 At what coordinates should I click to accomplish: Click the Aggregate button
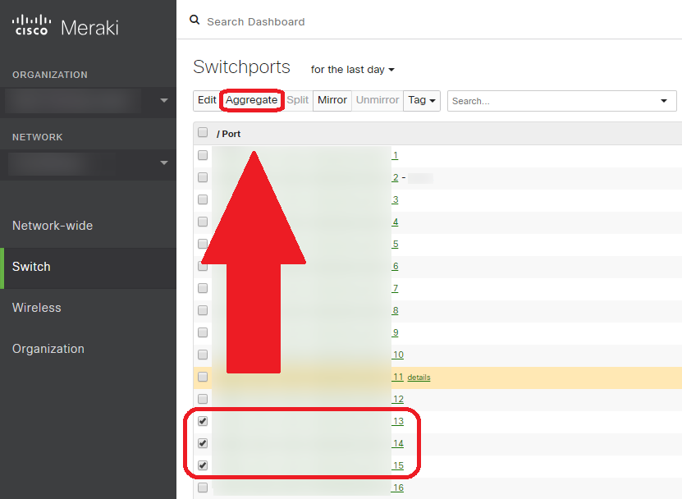point(252,100)
